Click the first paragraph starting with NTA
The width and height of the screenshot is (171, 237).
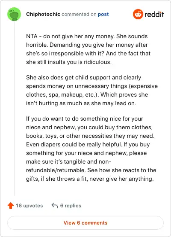click(88, 49)
